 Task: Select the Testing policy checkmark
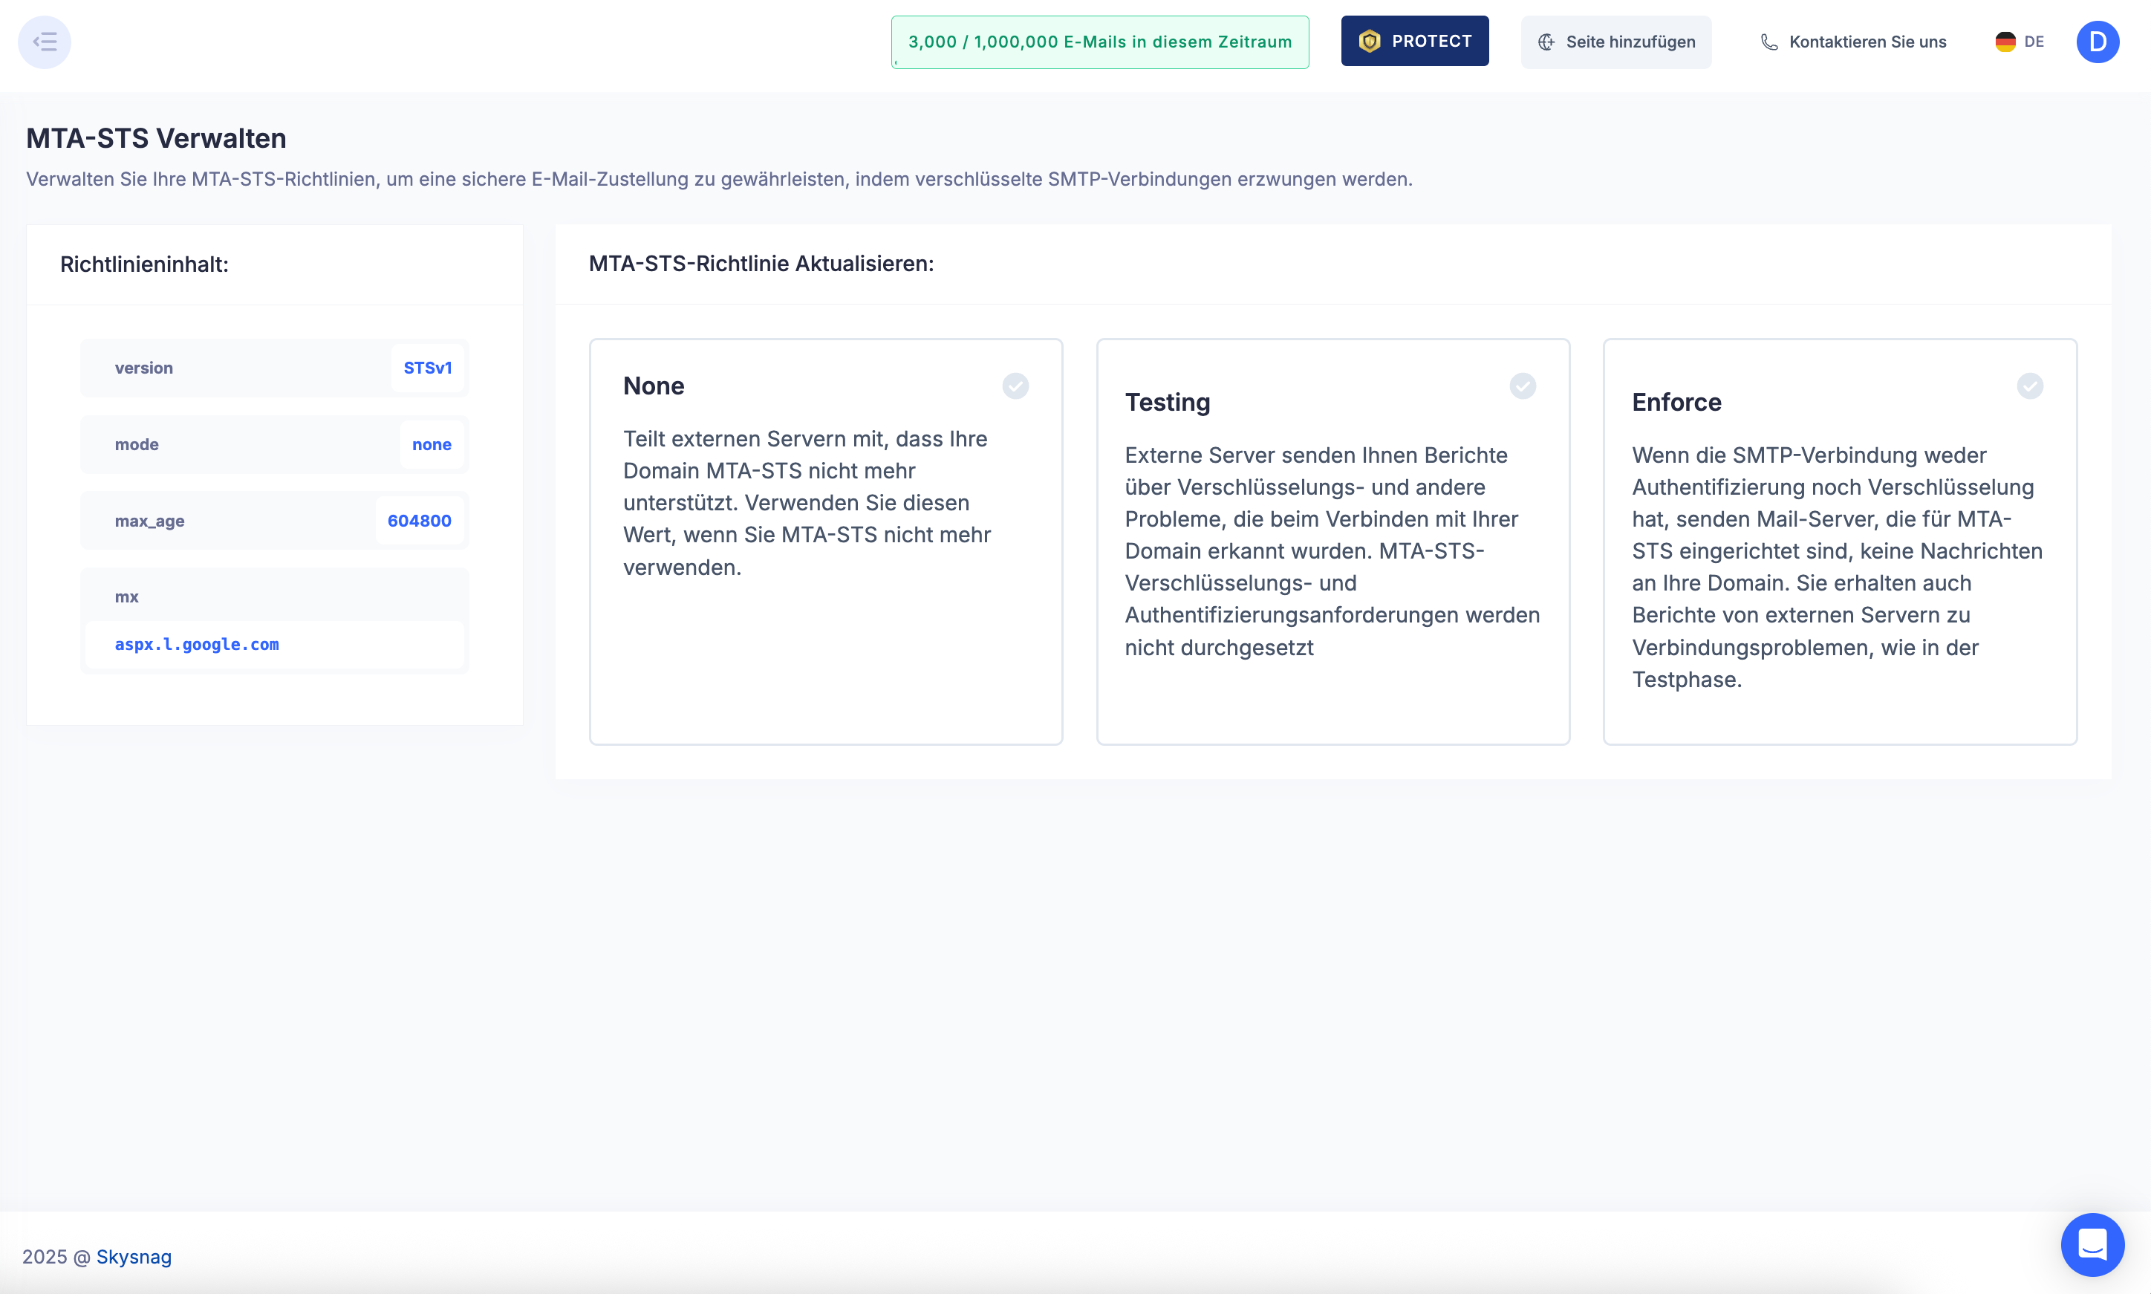click(x=1523, y=386)
